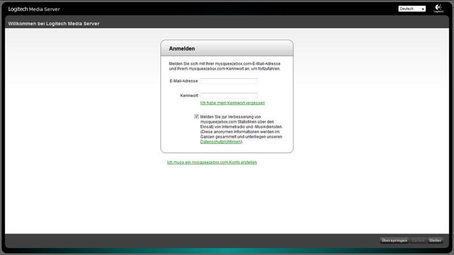Focus the E-Mail-Adresse input field
The width and height of the screenshot is (454, 255).
click(229, 81)
